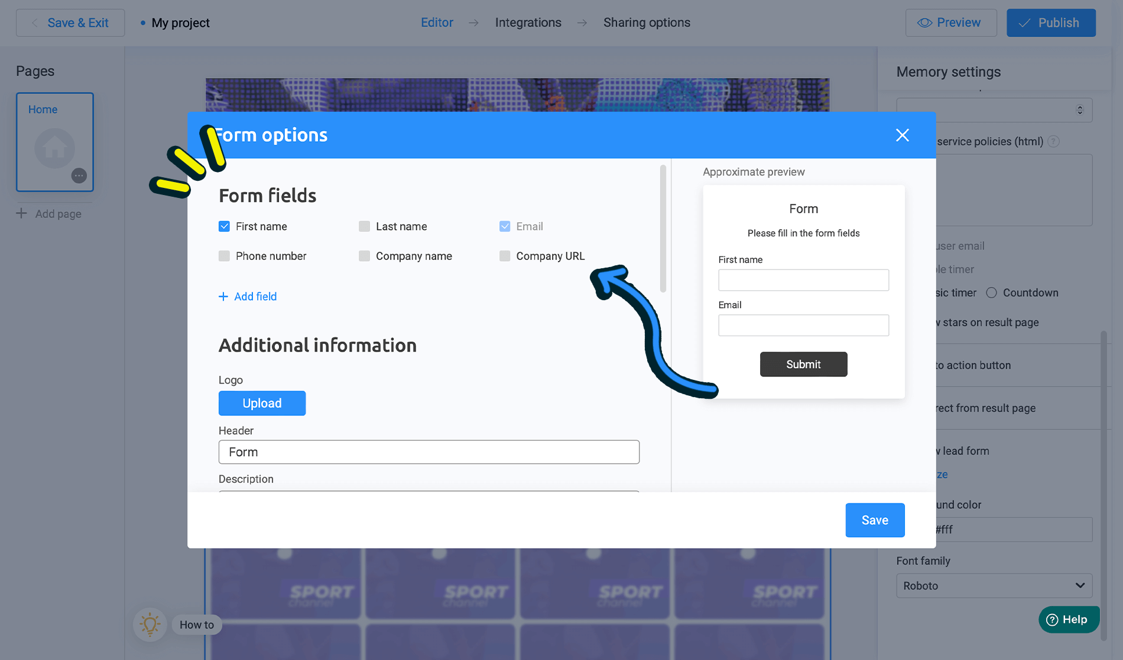1123x660 pixels.
Task: Click the plus icon beside Add page
Action: tap(21, 213)
